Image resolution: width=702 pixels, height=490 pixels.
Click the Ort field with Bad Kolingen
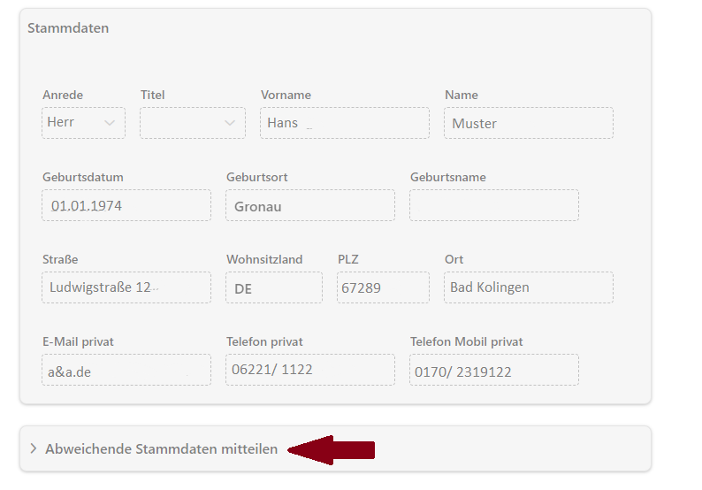tap(528, 287)
